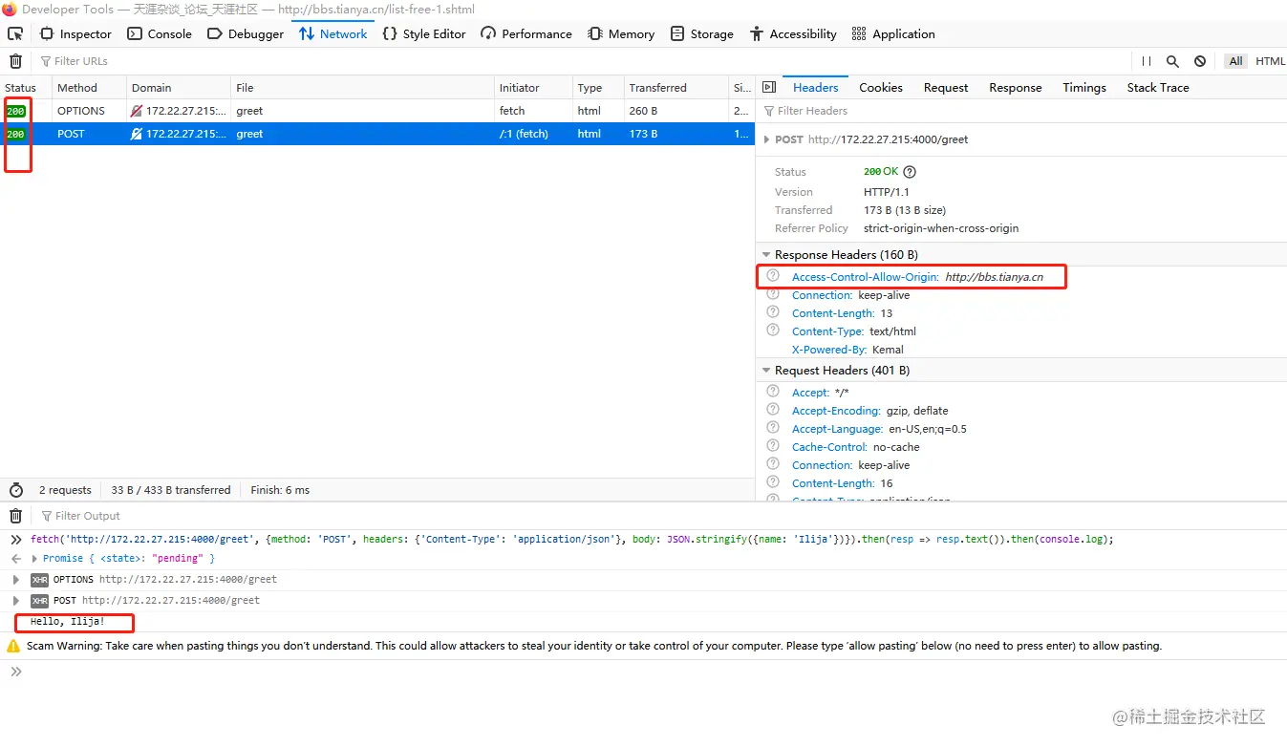Click help icon for Content-Type text/html header

coord(773,331)
